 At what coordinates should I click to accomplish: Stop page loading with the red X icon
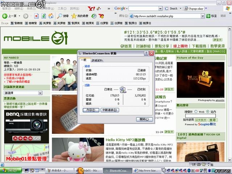[x=36, y=16]
